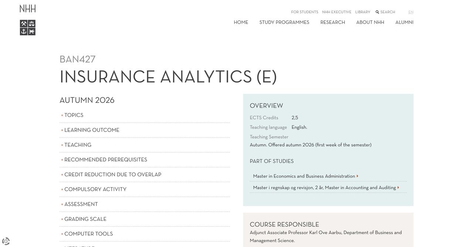Click the NHH logo wordmark
Viewport: 473px width, 247px height.
click(x=28, y=8)
